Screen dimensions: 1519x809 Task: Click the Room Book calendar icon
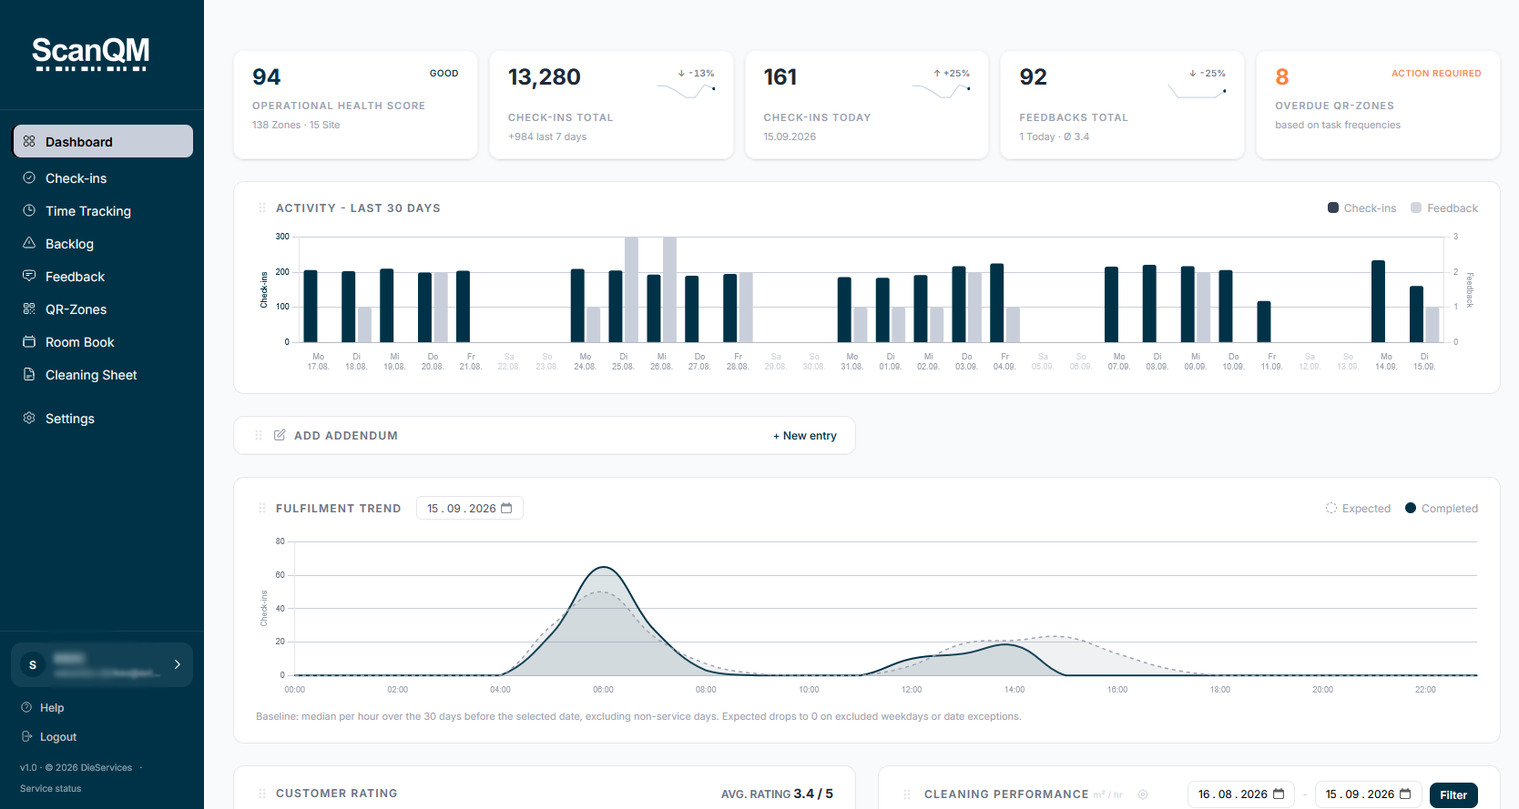[29, 341]
